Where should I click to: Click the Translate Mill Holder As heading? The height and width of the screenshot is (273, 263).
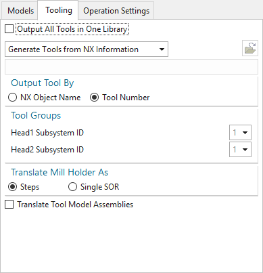coord(59,172)
